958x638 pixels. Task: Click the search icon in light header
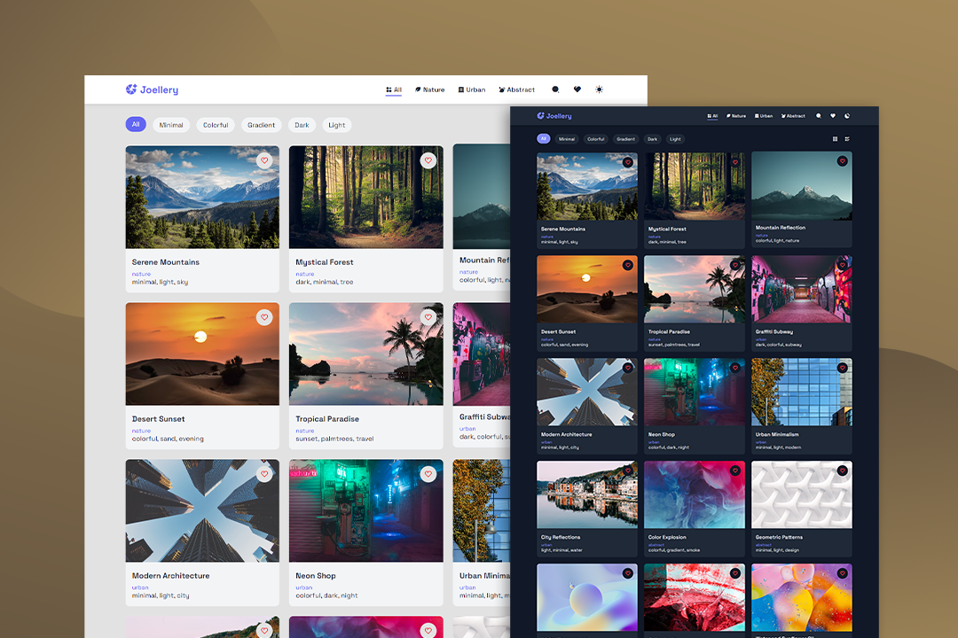coord(555,89)
